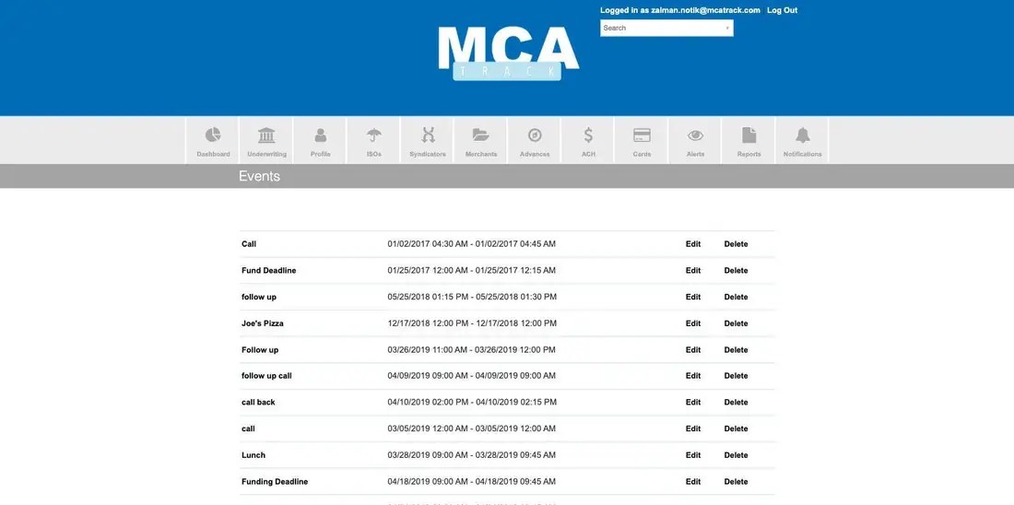Screen dimensions: 1014x505
Task: Edit the Funding Deadline event
Action: click(693, 482)
